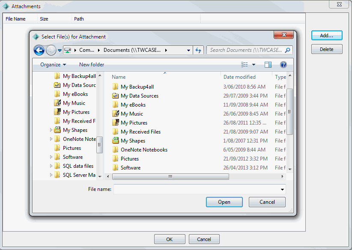This screenshot has width=352, height=250.
Task: Click the Back navigation arrow
Action: [x=39, y=50]
